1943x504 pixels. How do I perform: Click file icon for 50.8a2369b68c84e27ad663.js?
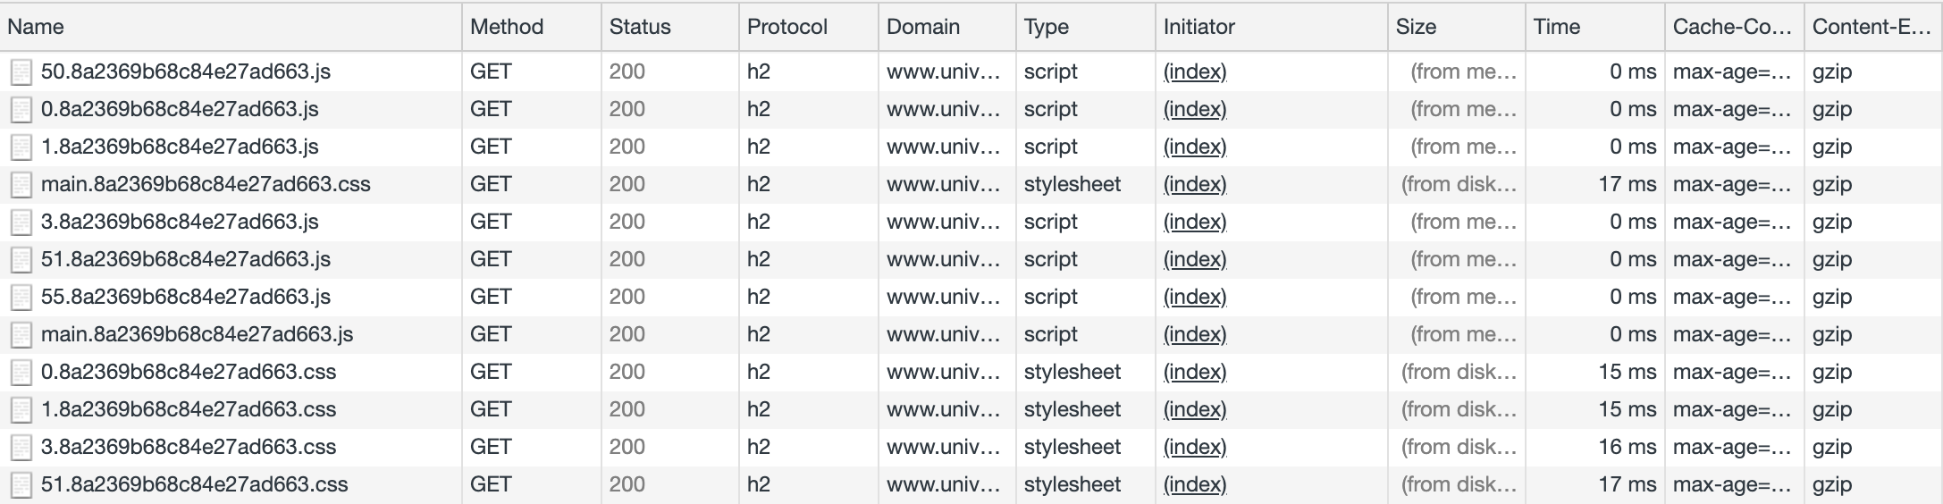pos(21,72)
